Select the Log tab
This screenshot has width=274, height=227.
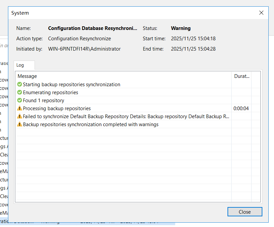coord(24,65)
